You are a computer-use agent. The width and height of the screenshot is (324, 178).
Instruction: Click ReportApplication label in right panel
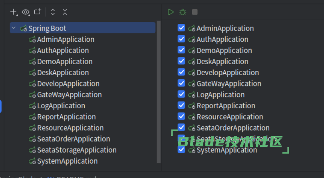click(x=226, y=106)
